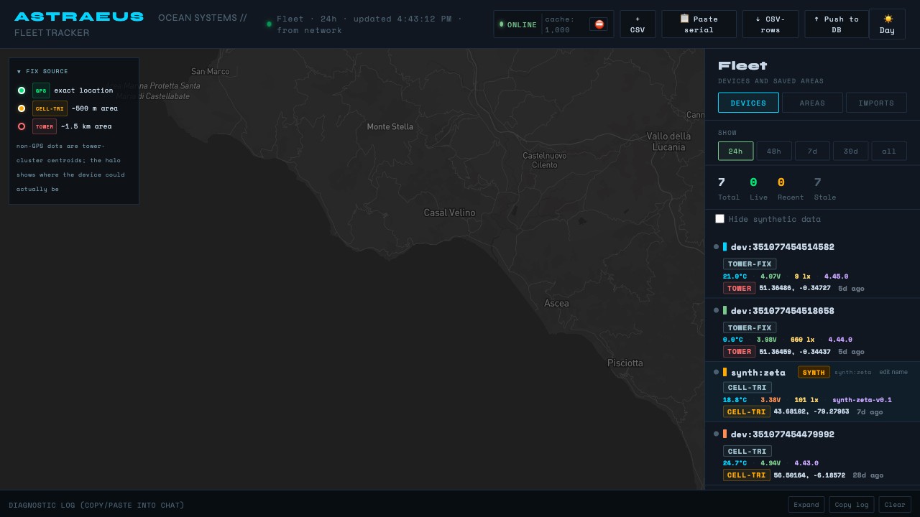The height and width of the screenshot is (517, 920).
Task: Click the ASTRAEUS logo
Action: 79,17
